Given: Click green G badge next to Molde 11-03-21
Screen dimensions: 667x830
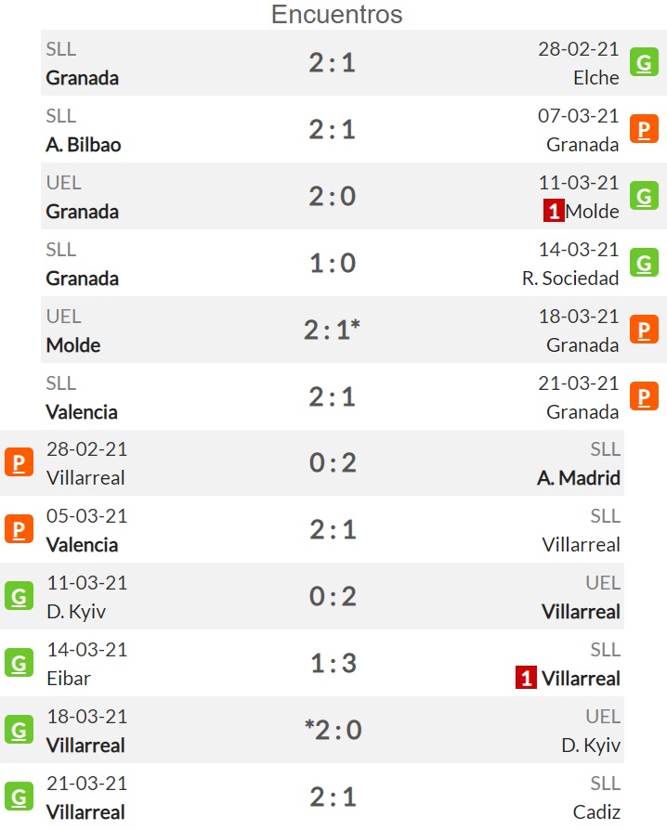Looking at the screenshot, I should click(x=644, y=196).
